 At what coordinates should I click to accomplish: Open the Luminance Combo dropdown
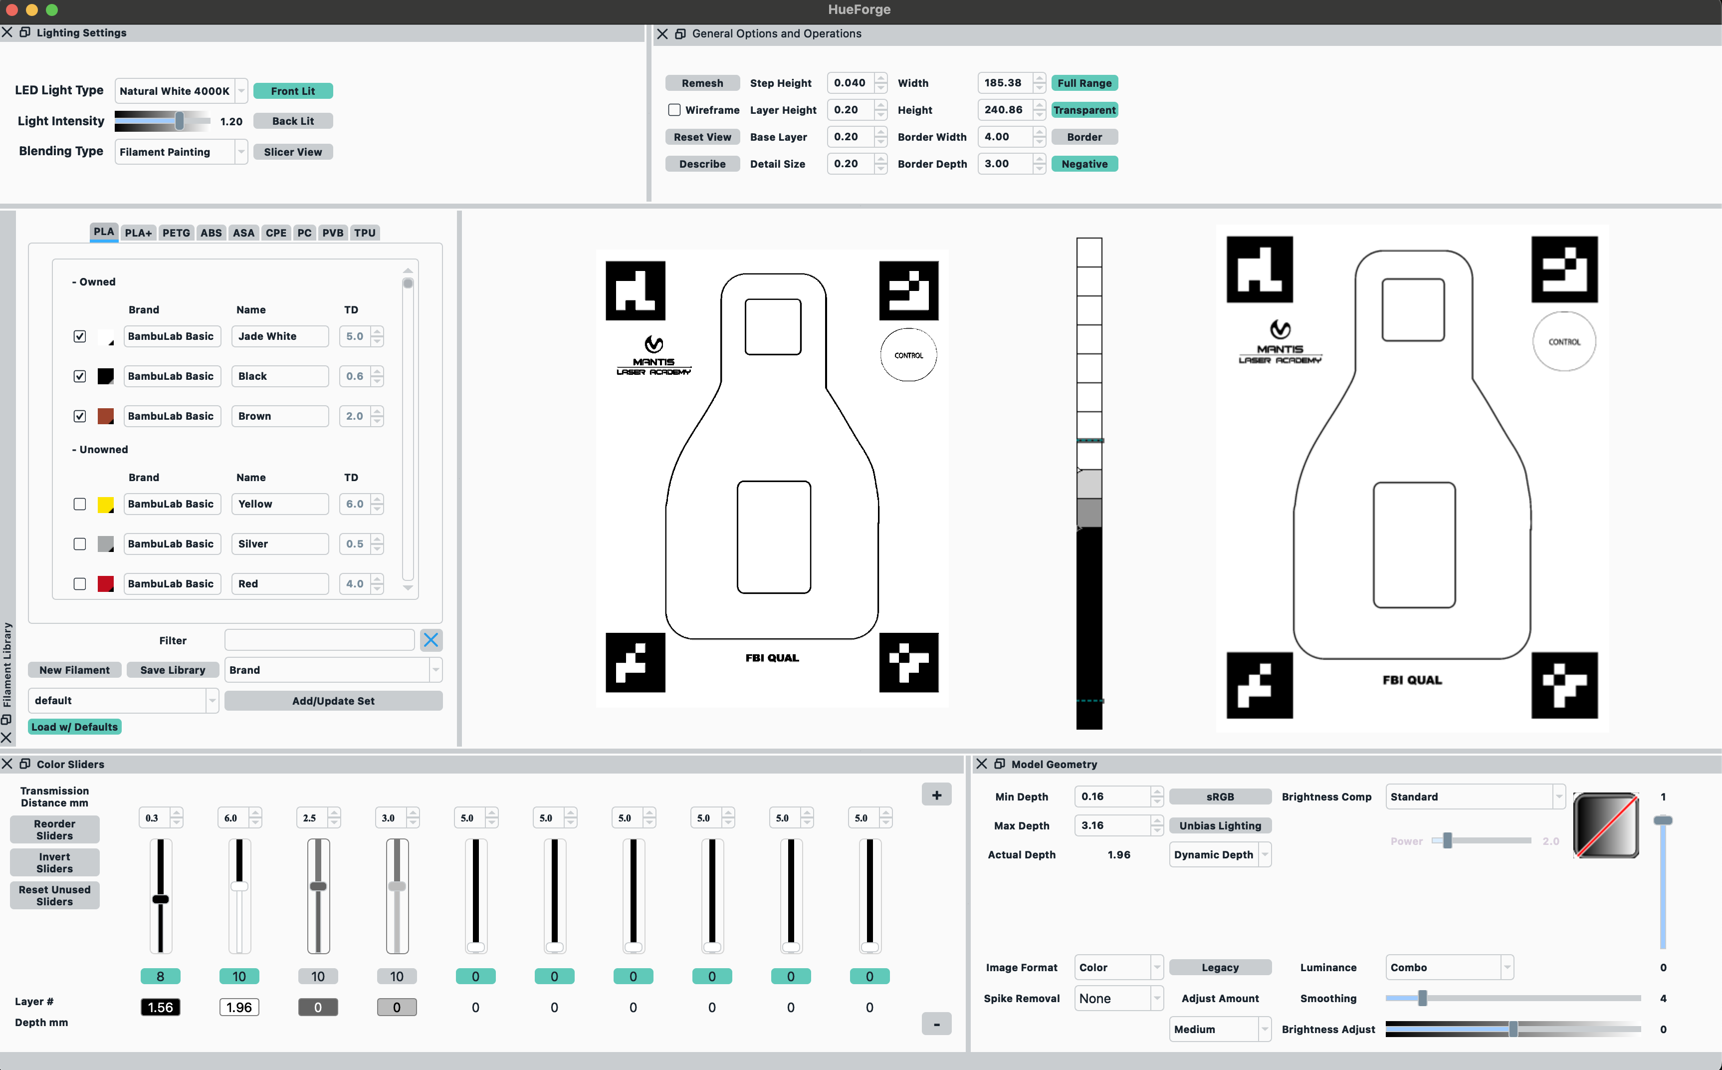pos(1449,967)
